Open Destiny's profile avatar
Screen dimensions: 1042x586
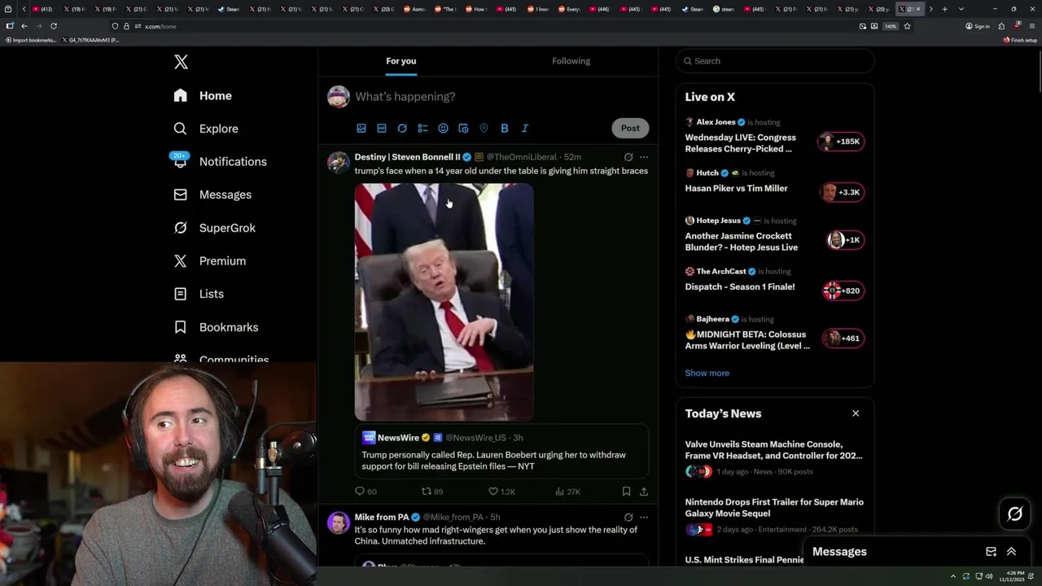[338, 162]
